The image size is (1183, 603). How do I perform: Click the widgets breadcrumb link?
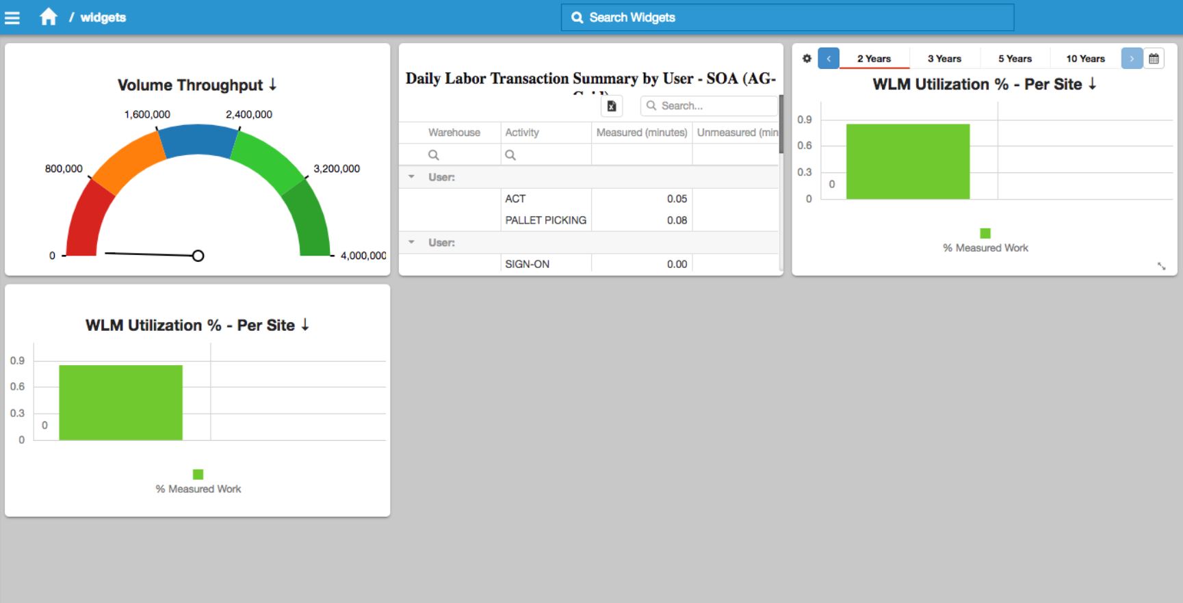(103, 18)
